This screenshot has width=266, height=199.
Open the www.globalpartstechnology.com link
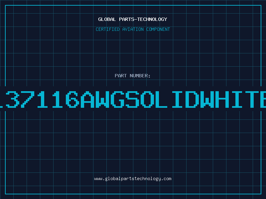(x=133, y=179)
